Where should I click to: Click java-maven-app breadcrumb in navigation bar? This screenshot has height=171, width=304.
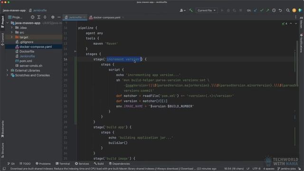(14, 10)
